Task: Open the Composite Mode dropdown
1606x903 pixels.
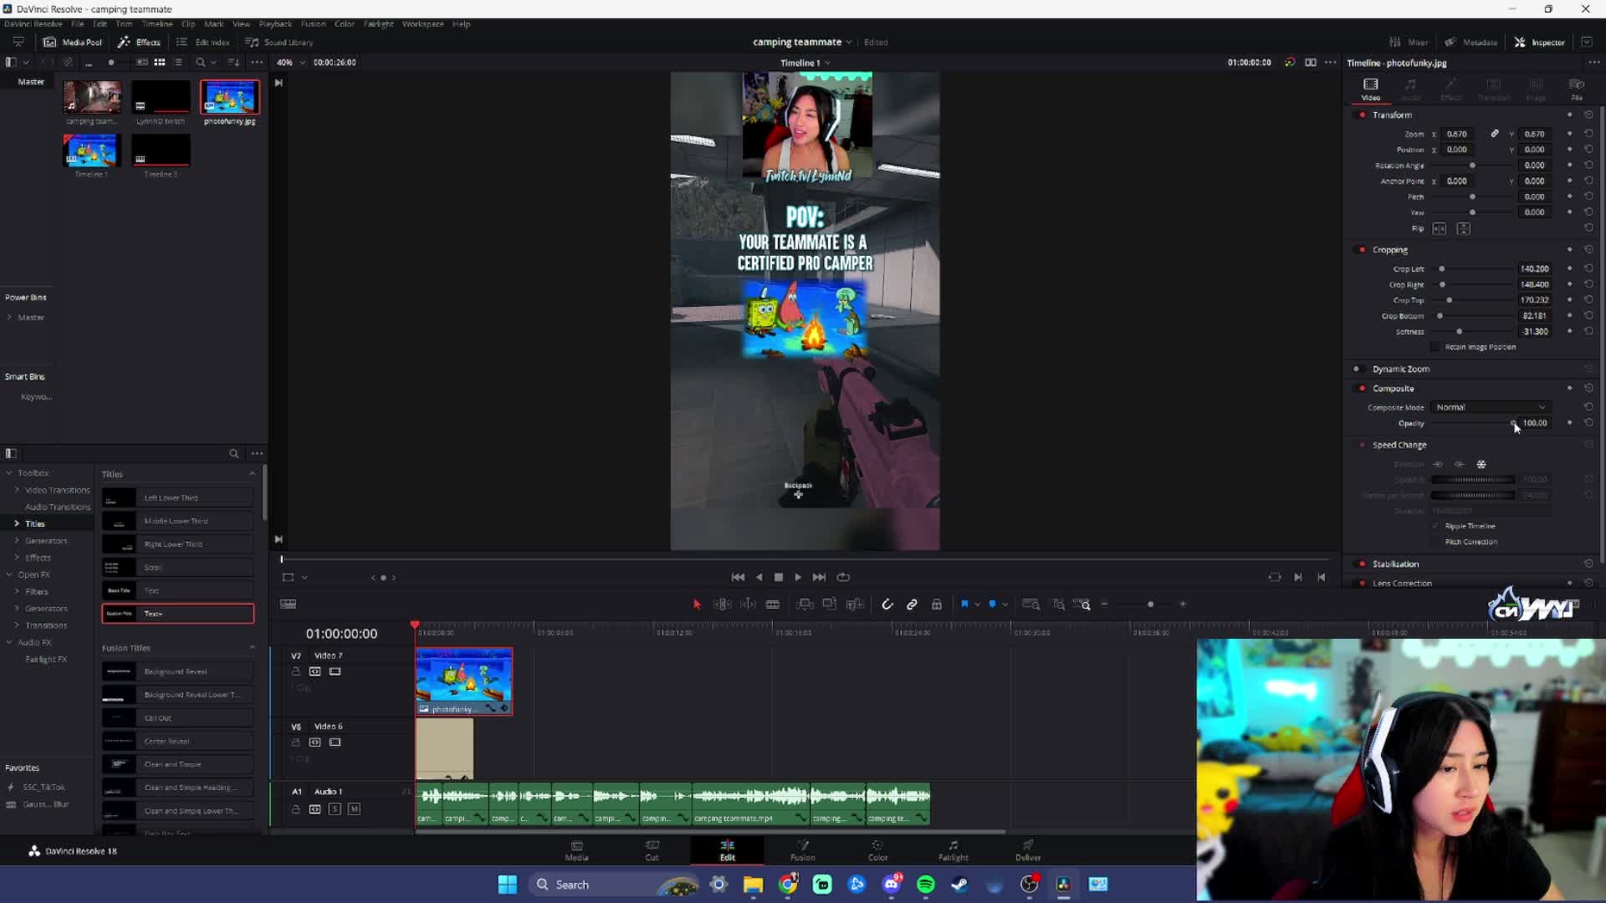Action: [1491, 407]
